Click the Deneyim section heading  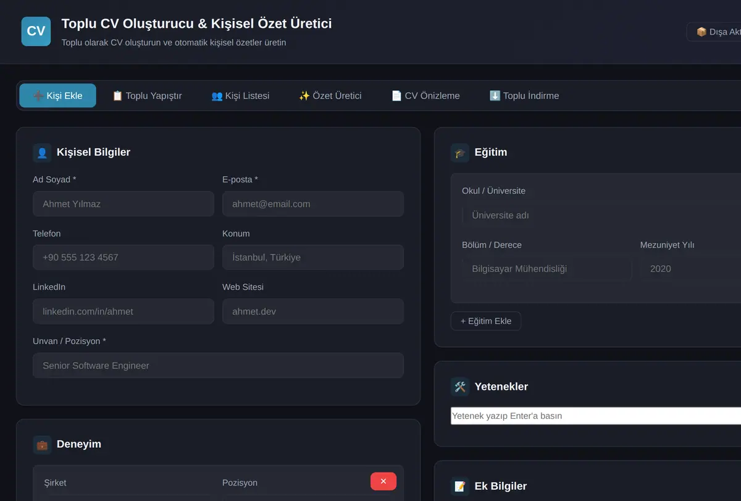pos(79,444)
